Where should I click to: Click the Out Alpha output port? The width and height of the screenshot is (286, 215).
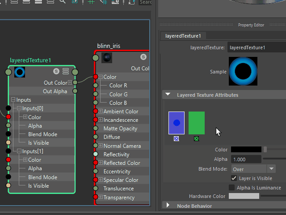click(x=75, y=91)
